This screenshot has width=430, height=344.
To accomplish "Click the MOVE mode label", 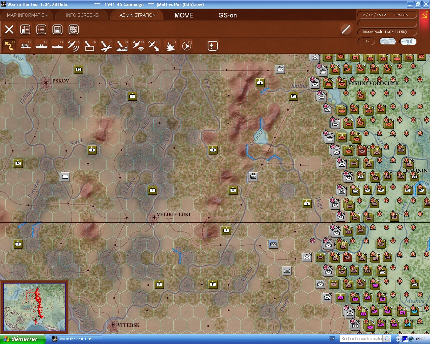I will click(184, 15).
